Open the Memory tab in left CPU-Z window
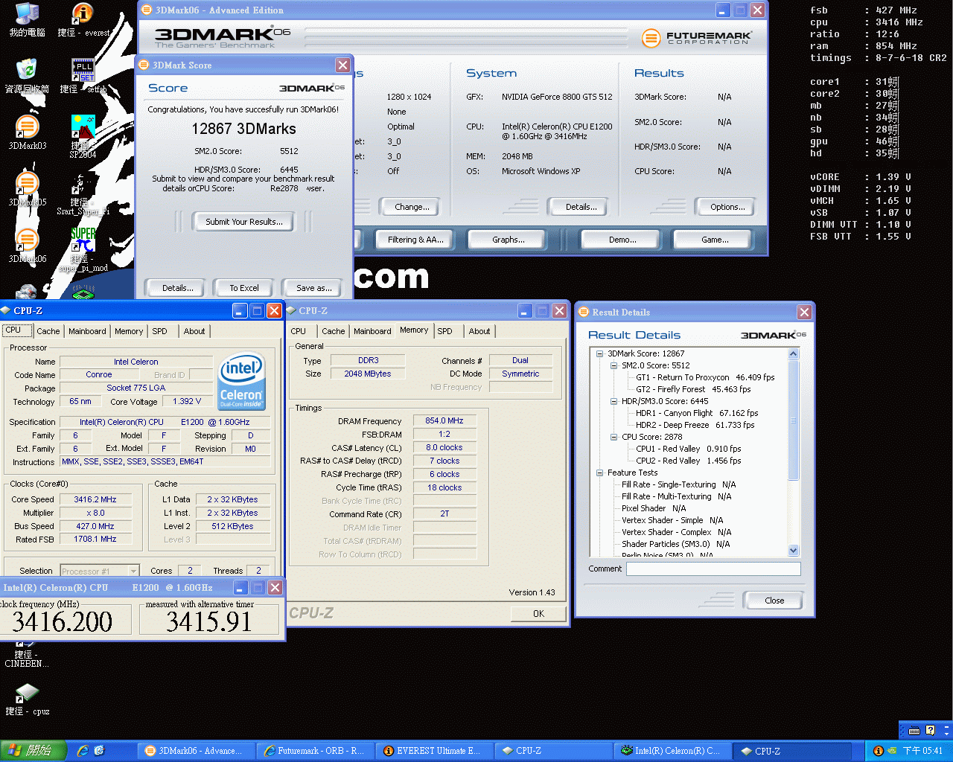This screenshot has width=953, height=762. pyautogui.click(x=129, y=331)
